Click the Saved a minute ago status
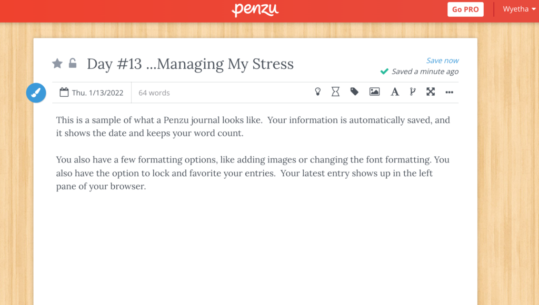 424,72
